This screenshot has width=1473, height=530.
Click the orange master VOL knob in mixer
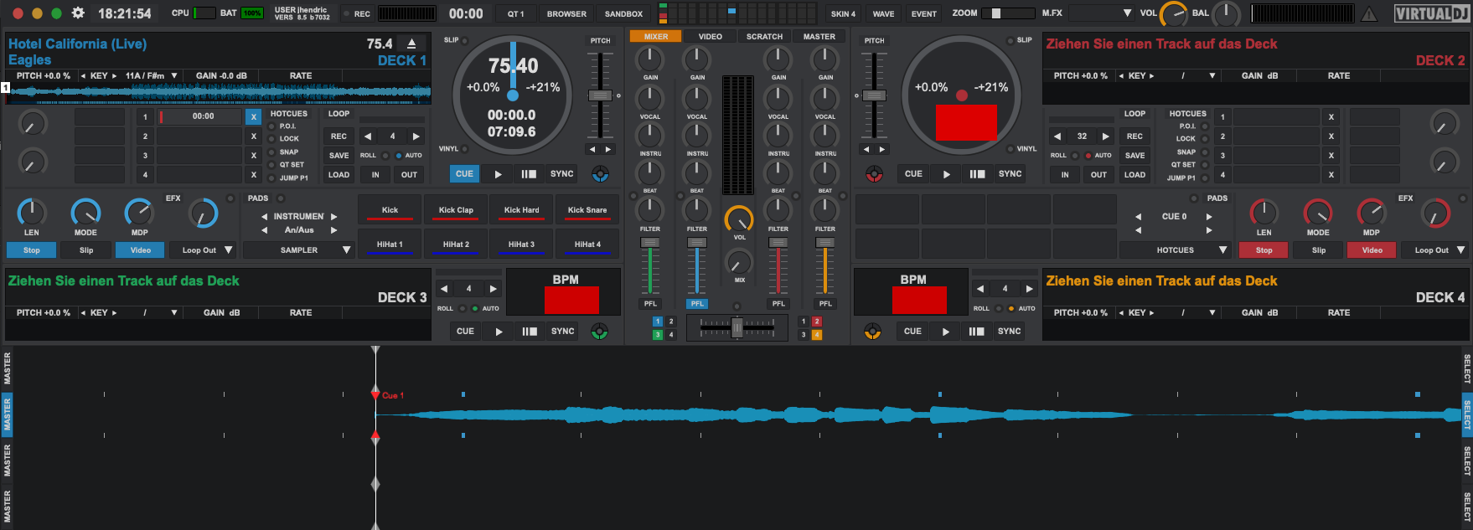(x=739, y=219)
